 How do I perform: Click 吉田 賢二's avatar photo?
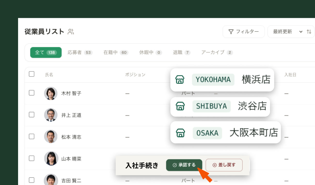[51, 180]
